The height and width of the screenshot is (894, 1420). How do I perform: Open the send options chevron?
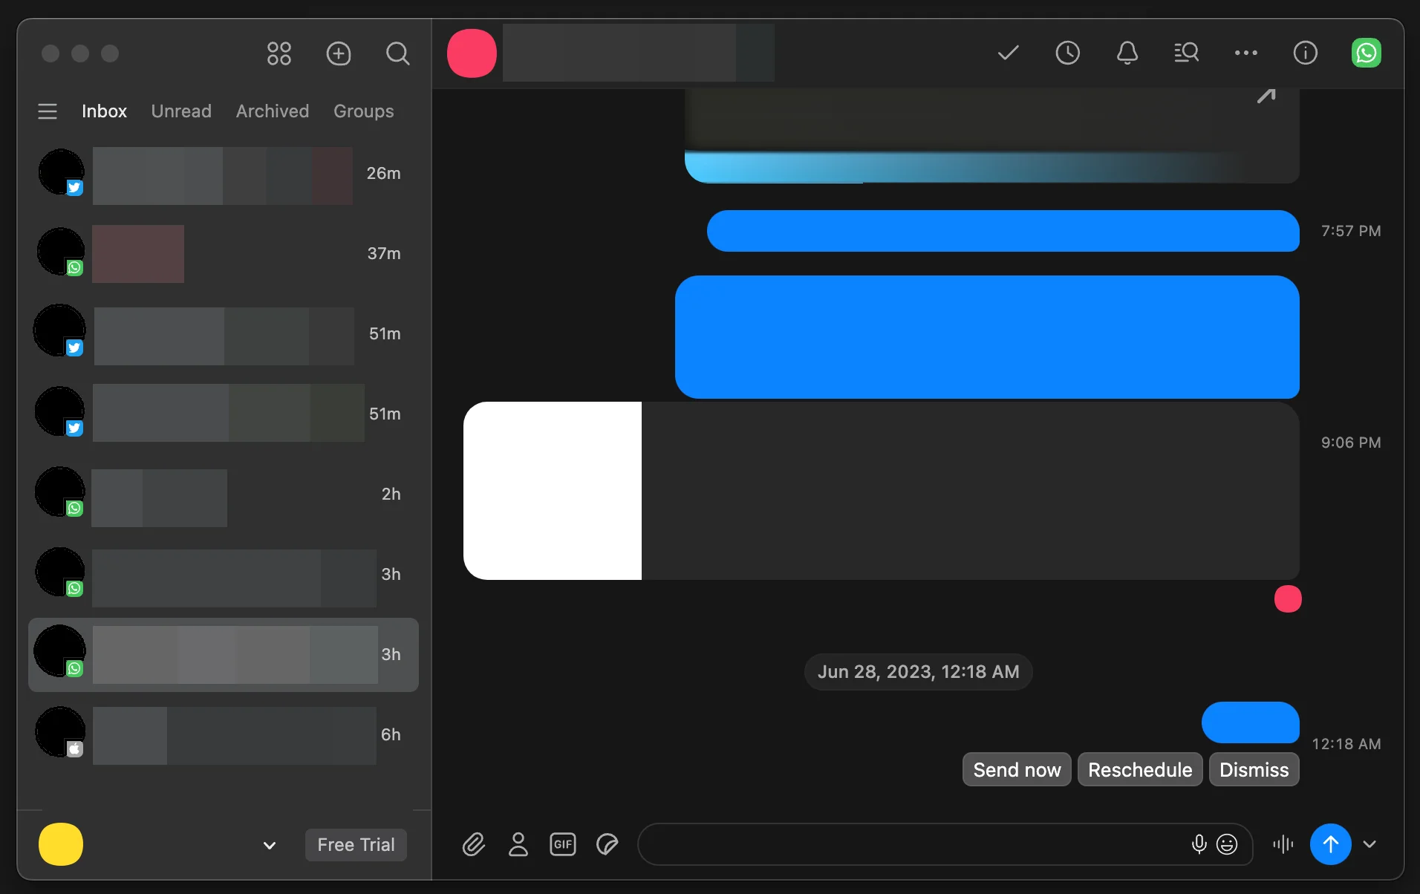(x=1371, y=844)
